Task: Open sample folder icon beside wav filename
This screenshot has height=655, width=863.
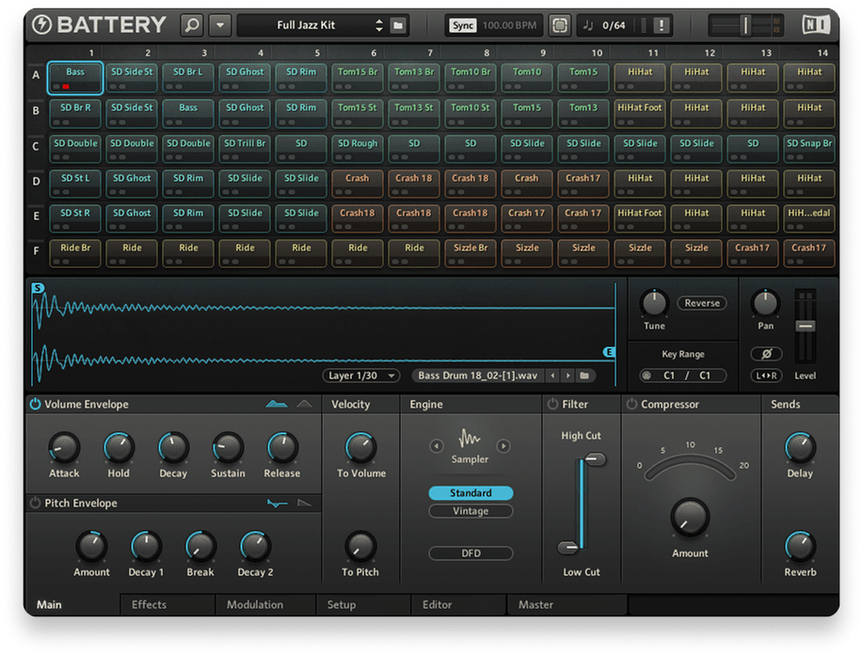Action: 584,375
